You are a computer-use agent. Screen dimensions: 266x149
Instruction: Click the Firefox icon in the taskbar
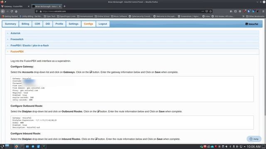[x=17, y=147]
